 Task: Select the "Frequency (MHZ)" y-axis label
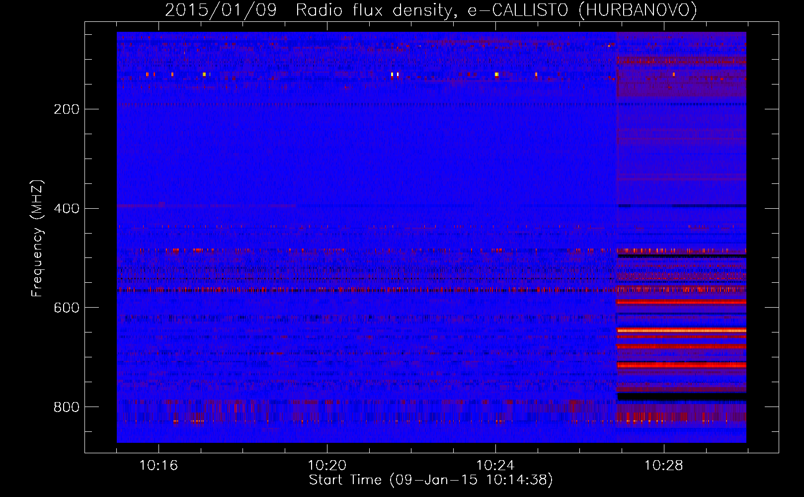[x=37, y=239]
